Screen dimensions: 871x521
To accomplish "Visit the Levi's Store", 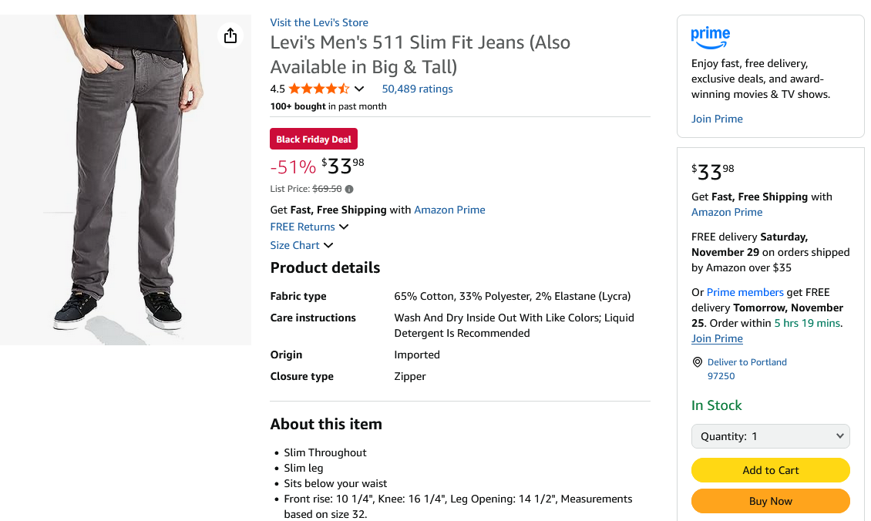I will click(318, 22).
